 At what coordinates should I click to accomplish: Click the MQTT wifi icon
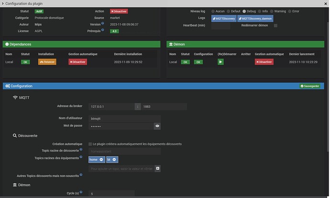(15, 98)
